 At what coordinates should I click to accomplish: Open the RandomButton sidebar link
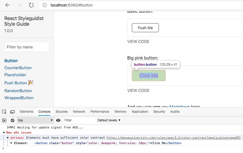coord(18,91)
